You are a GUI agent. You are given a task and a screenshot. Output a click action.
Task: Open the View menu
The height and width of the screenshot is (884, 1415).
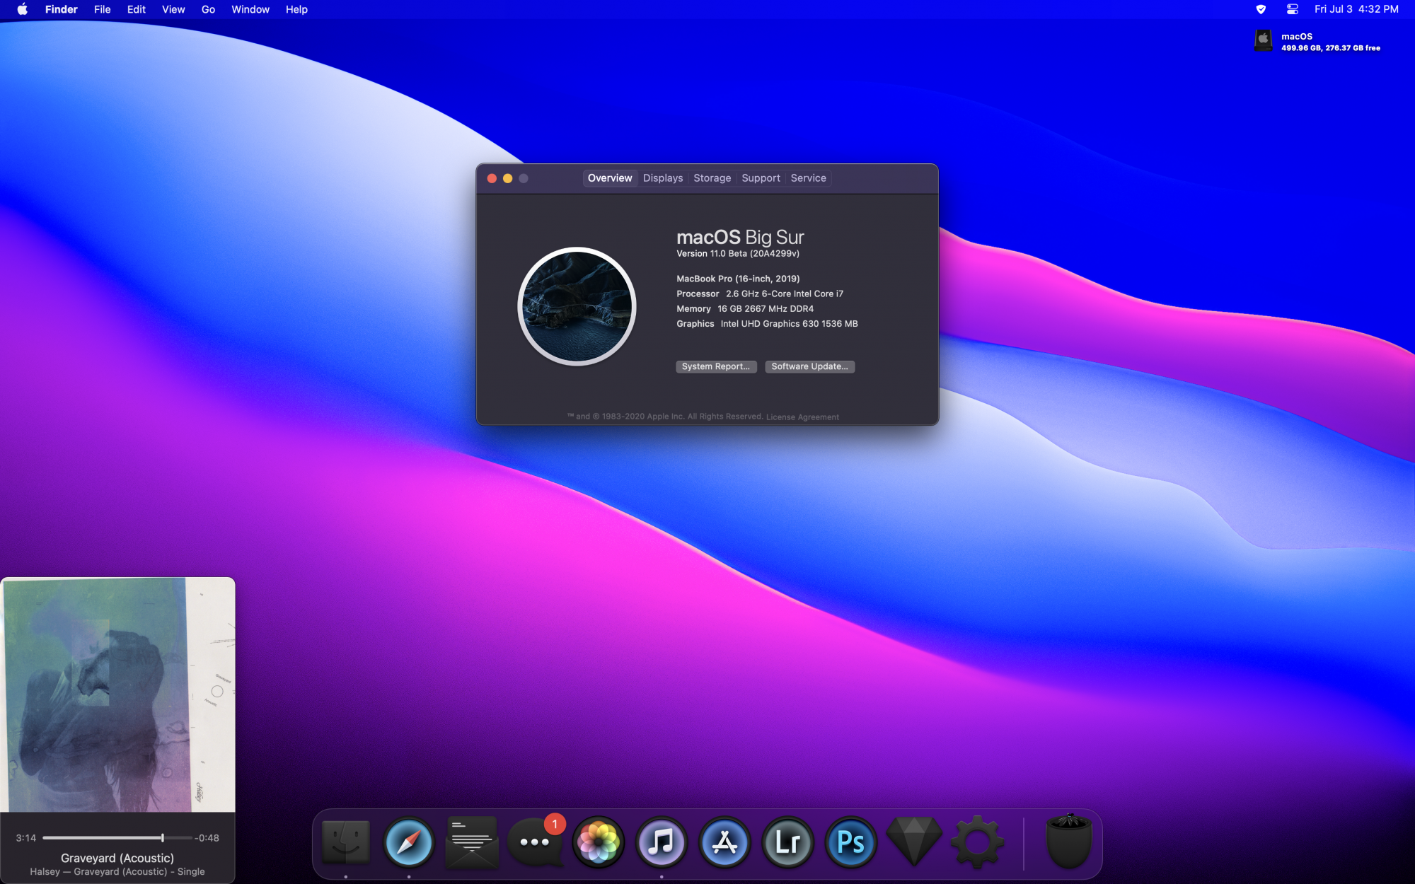click(x=173, y=9)
